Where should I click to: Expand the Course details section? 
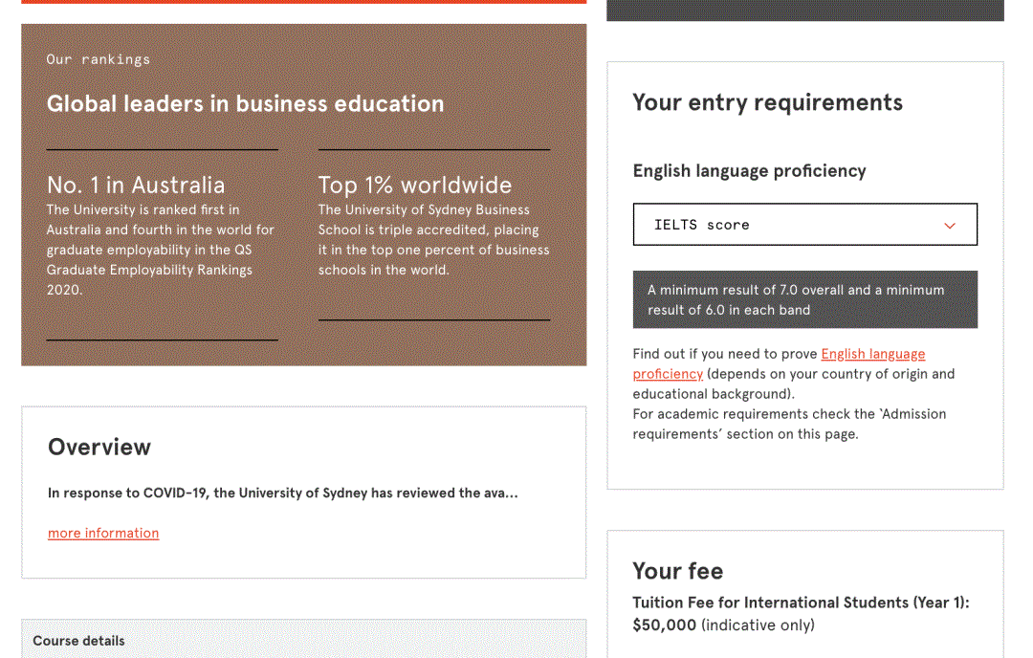tap(78, 641)
